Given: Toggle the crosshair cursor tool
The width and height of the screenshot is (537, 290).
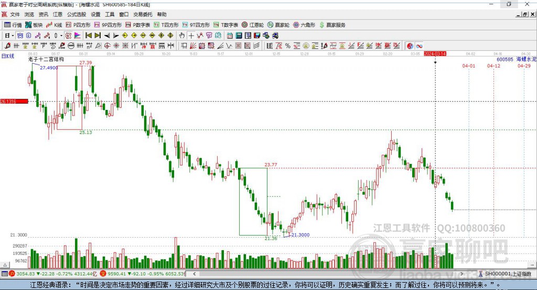Looking at the screenshot, I should point(191,36).
